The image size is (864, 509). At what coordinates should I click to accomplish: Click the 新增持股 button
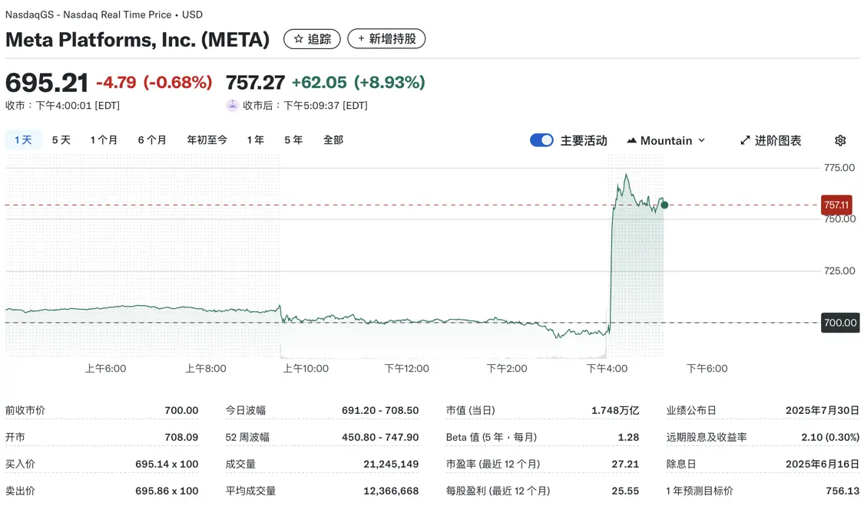click(x=386, y=38)
